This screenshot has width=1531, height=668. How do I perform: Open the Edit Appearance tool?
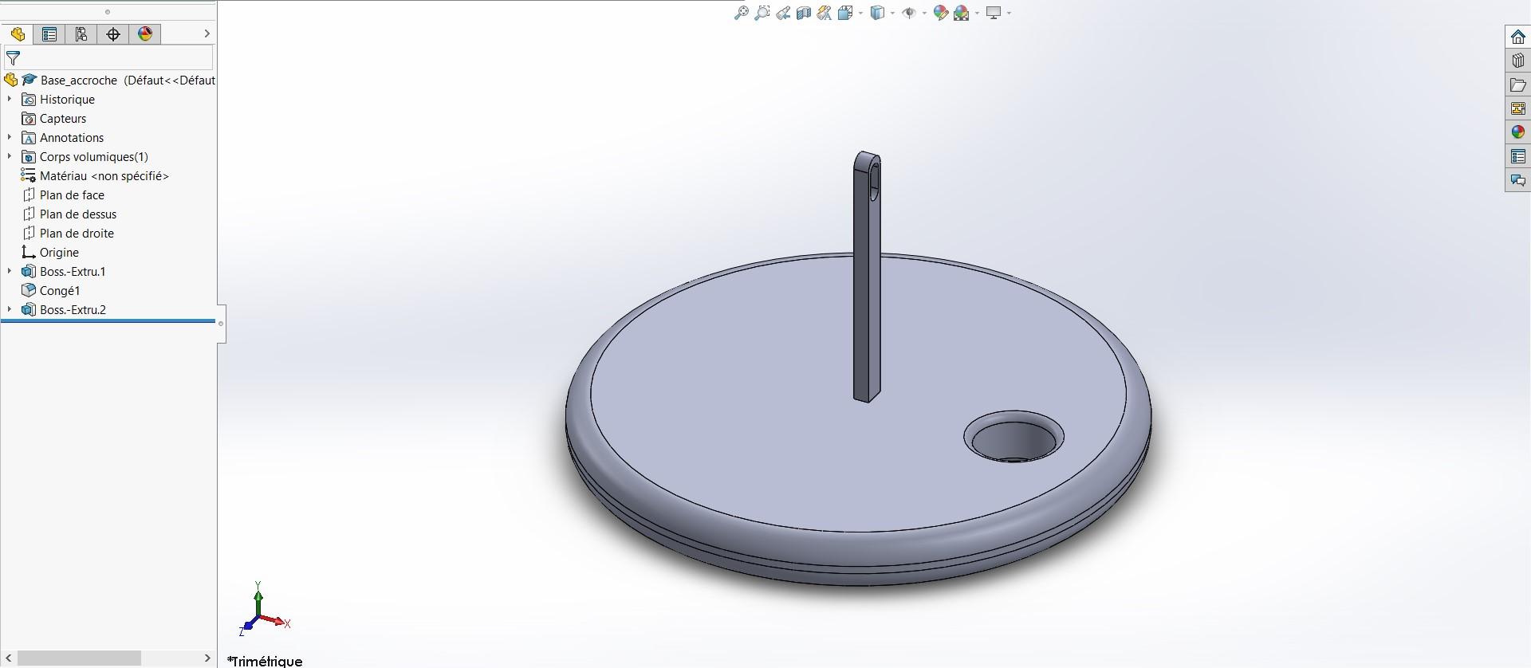tap(941, 13)
